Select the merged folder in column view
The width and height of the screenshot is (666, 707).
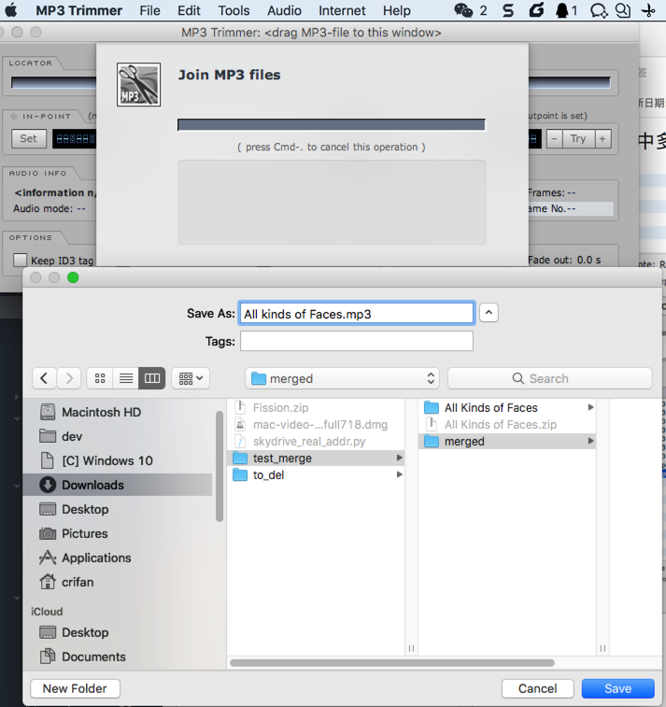pyautogui.click(x=507, y=441)
